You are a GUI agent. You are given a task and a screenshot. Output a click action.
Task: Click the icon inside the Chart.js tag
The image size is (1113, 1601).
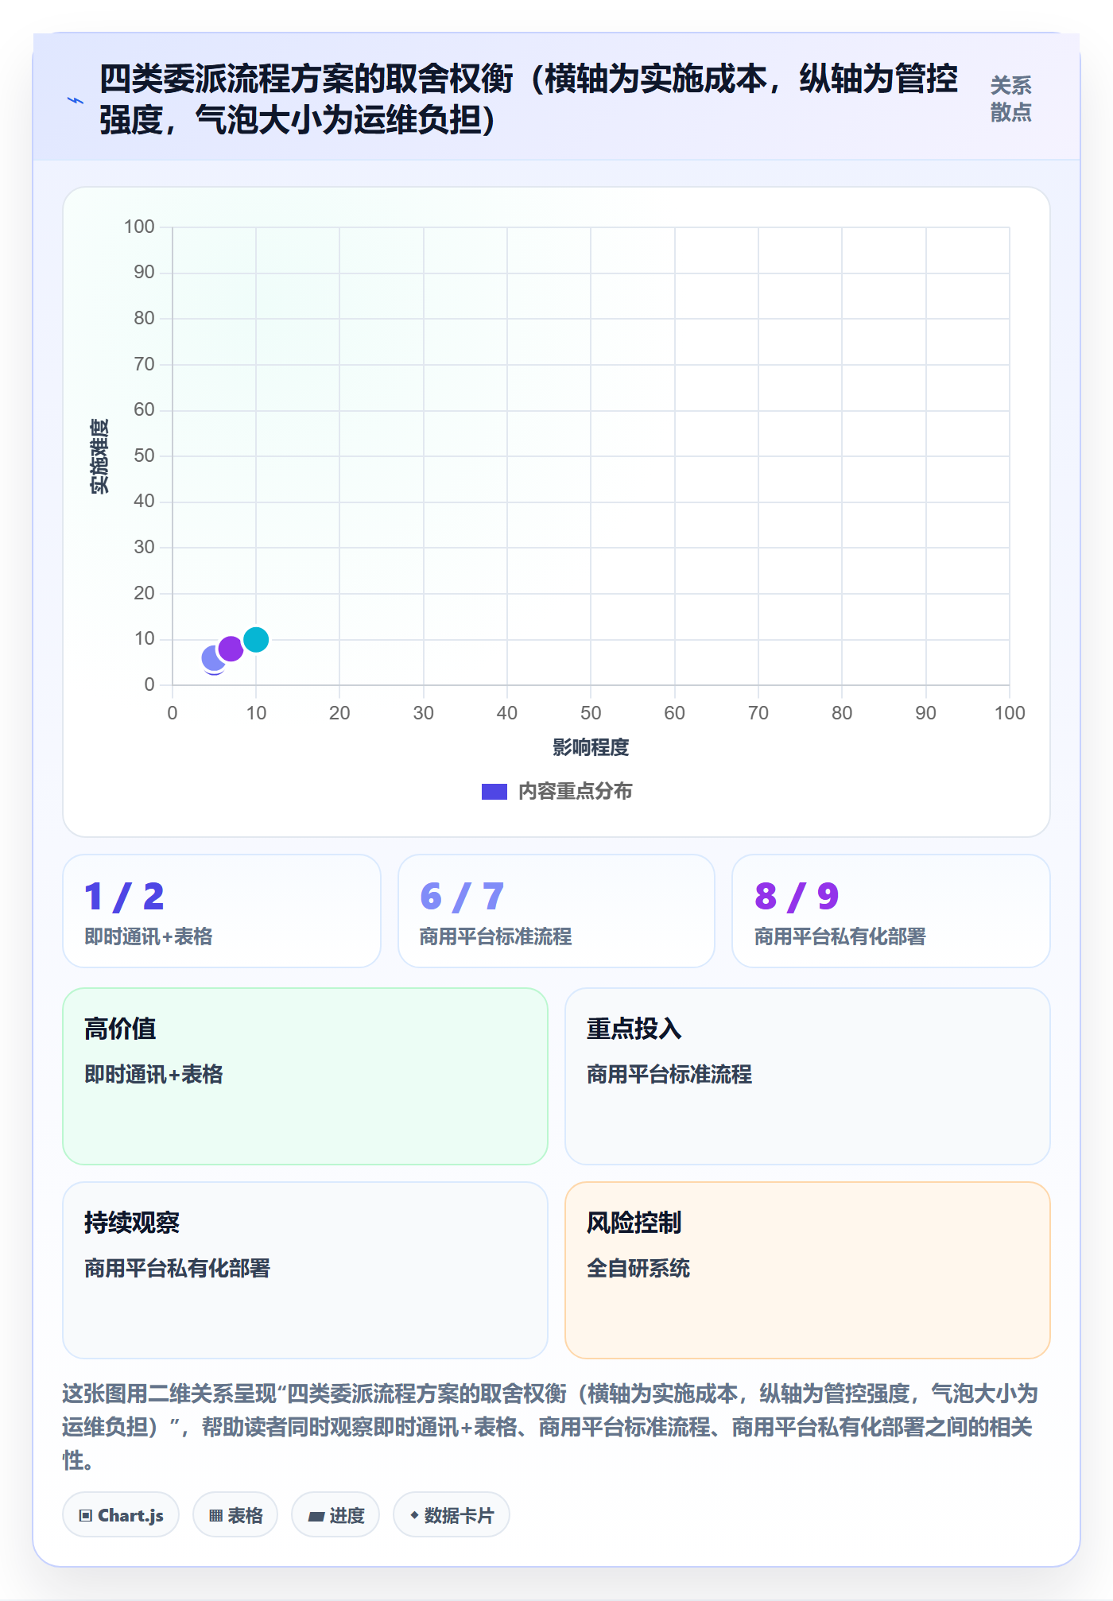(86, 1516)
